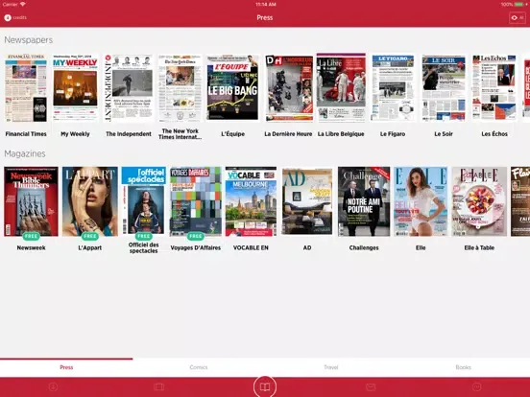Screen dimensions: 530x397
Task: Tap the FREE badge on Newsweek
Action: [31, 236]
